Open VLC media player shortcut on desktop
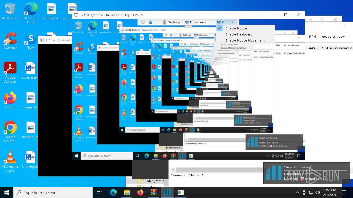This screenshot has height=198, width=353. point(10,162)
